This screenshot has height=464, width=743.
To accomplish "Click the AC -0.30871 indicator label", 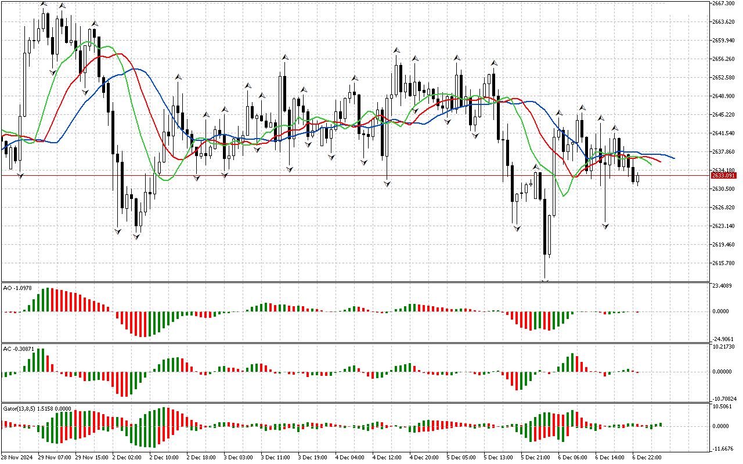I will click(x=19, y=349).
